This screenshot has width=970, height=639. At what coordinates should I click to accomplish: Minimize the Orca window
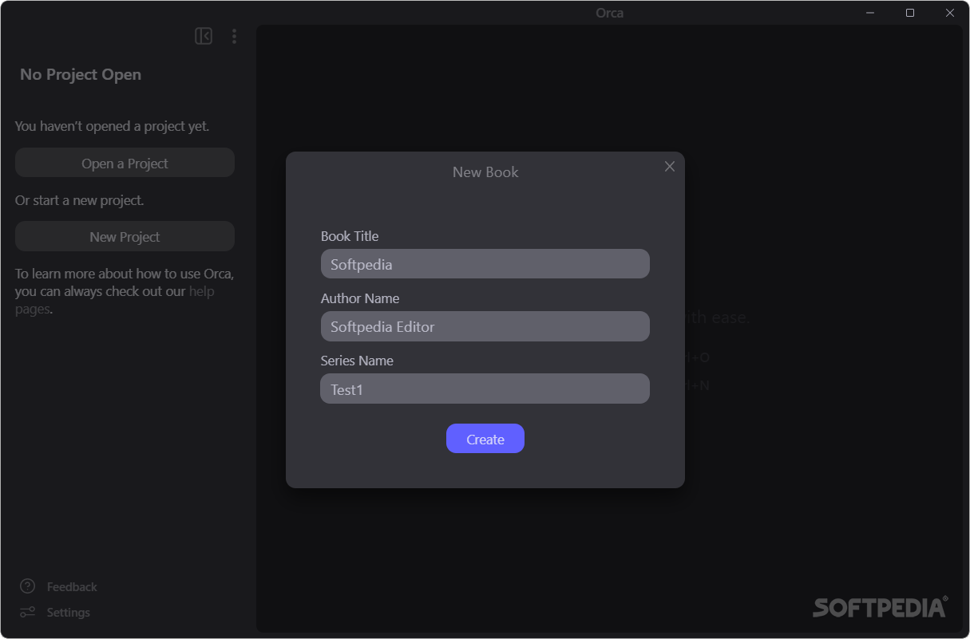(870, 13)
